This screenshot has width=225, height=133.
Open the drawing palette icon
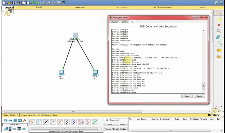click(59, 3)
